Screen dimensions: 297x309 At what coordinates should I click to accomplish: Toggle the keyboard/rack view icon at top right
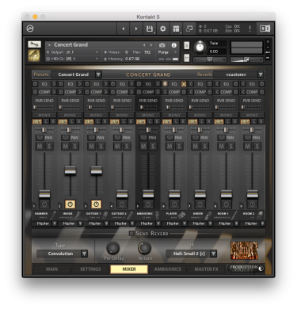(x=265, y=29)
